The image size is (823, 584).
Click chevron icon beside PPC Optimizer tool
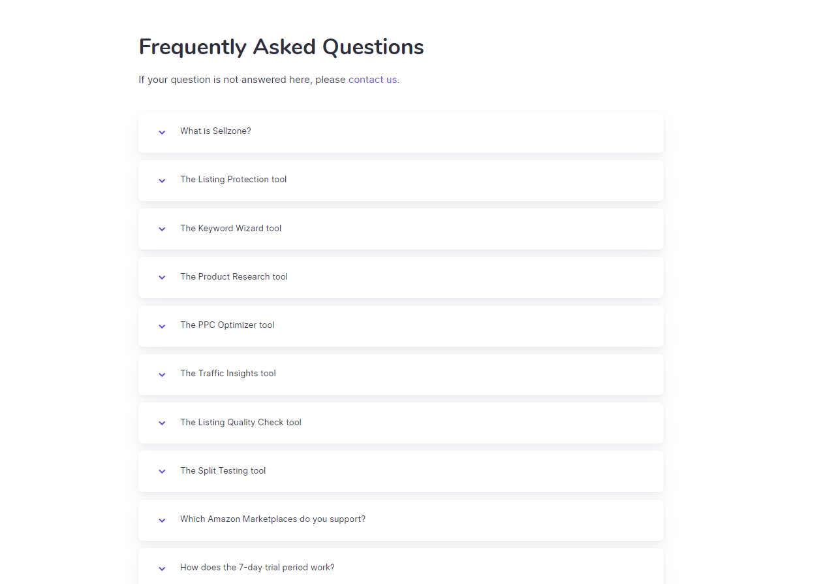pos(162,326)
